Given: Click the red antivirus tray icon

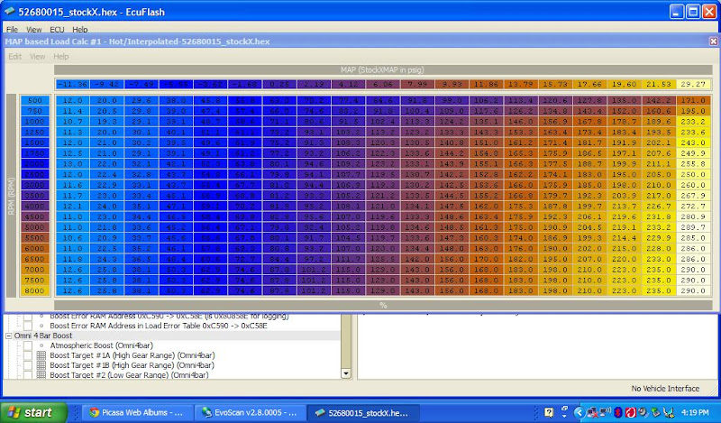Looking at the screenshot, I should click(x=630, y=412).
